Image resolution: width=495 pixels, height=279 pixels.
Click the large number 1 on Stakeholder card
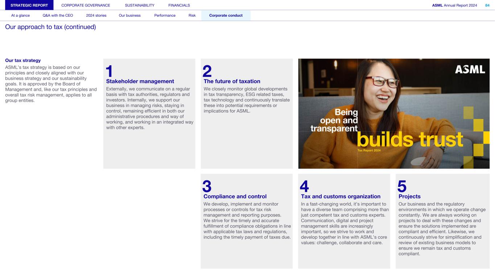(109, 71)
